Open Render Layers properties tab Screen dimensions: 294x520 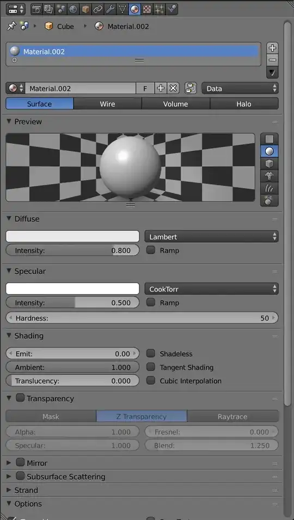pos(48,9)
